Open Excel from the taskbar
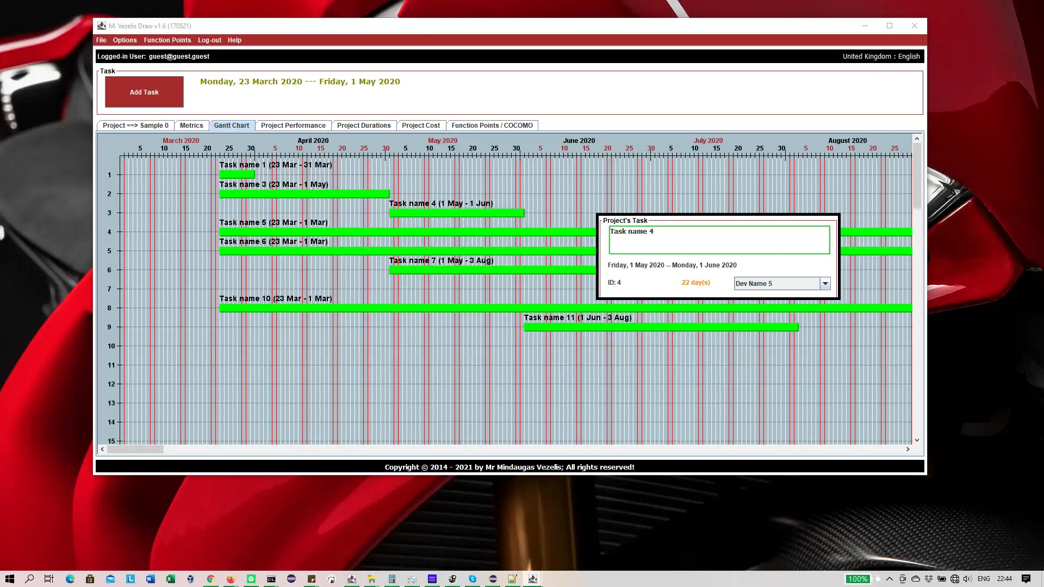The width and height of the screenshot is (1044, 587). point(170,579)
